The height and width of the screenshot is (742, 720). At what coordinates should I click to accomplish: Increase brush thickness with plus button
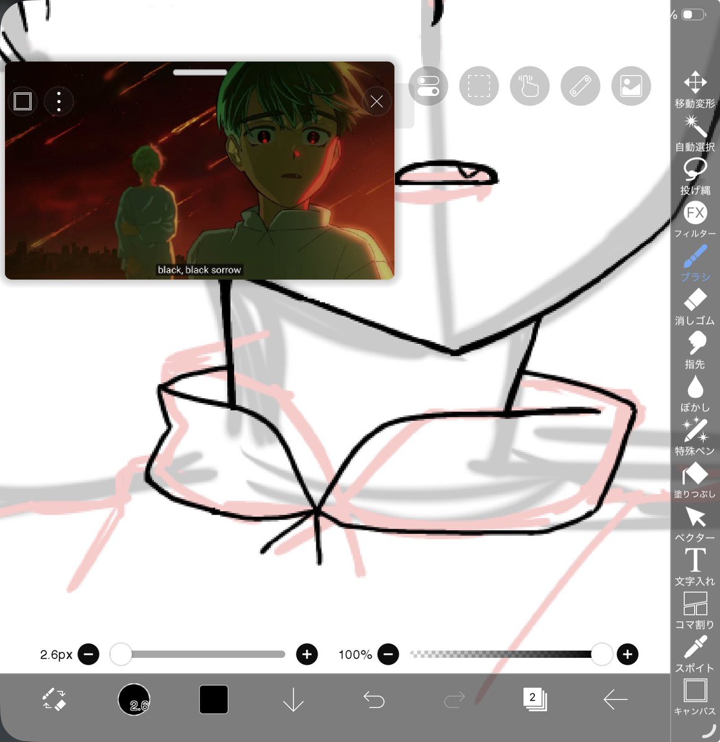tap(307, 654)
